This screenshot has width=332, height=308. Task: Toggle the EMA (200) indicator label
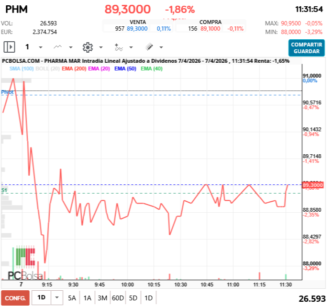tap(74, 68)
